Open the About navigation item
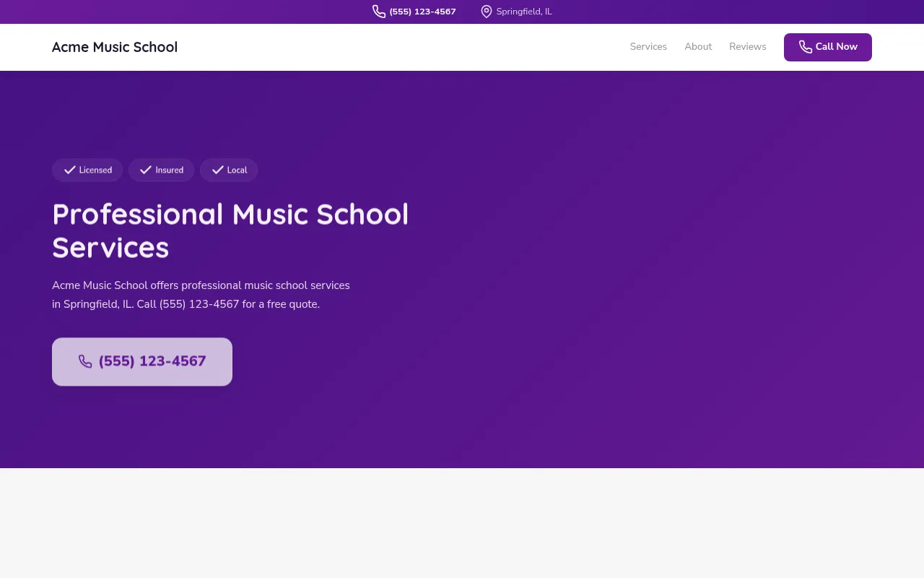 [698, 46]
